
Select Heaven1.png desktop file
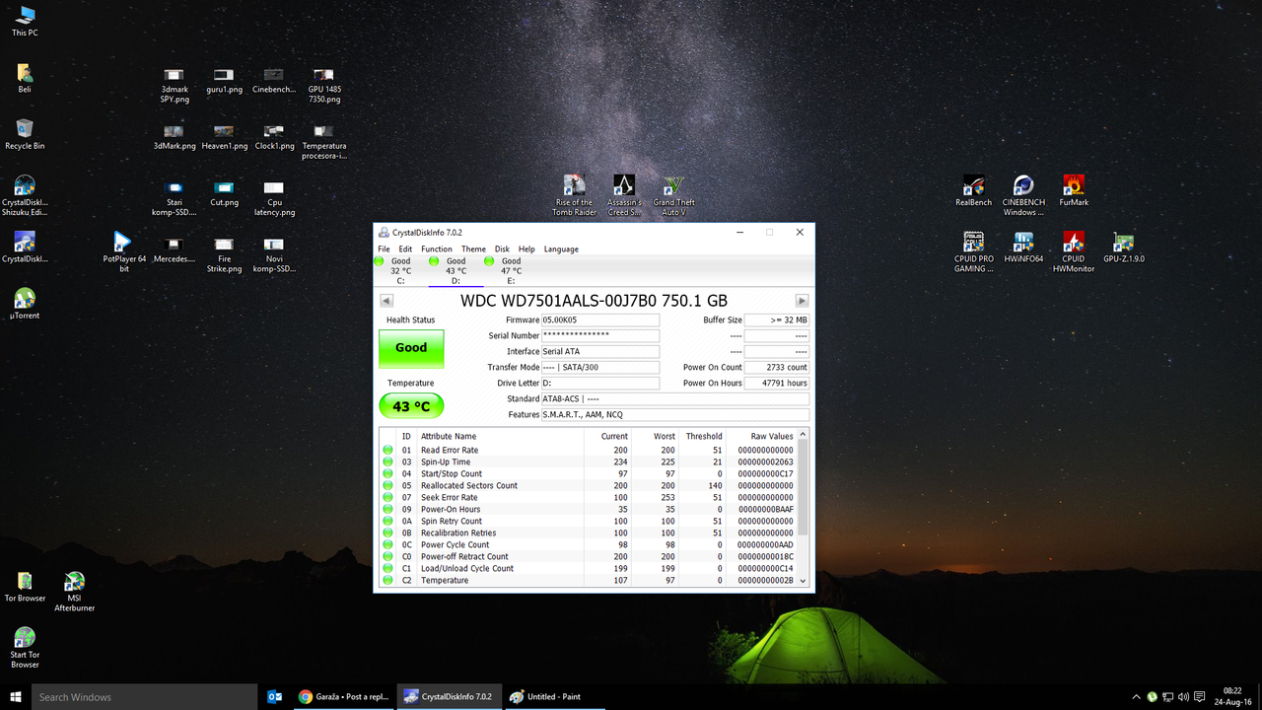224,137
